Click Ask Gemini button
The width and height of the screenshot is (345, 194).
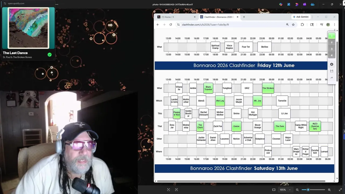tap(301, 17)
